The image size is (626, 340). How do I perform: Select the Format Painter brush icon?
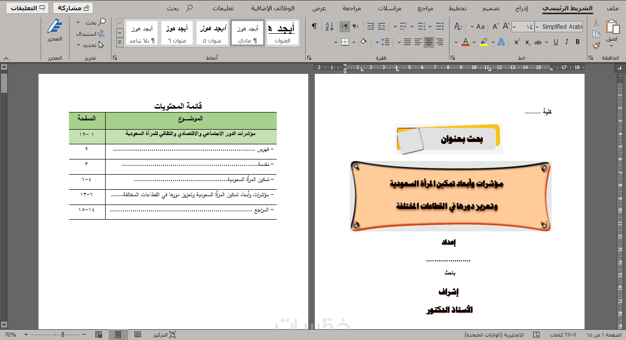tap(596, 45)
